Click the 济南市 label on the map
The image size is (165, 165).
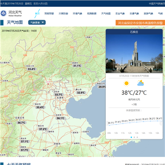pos(57,144)
